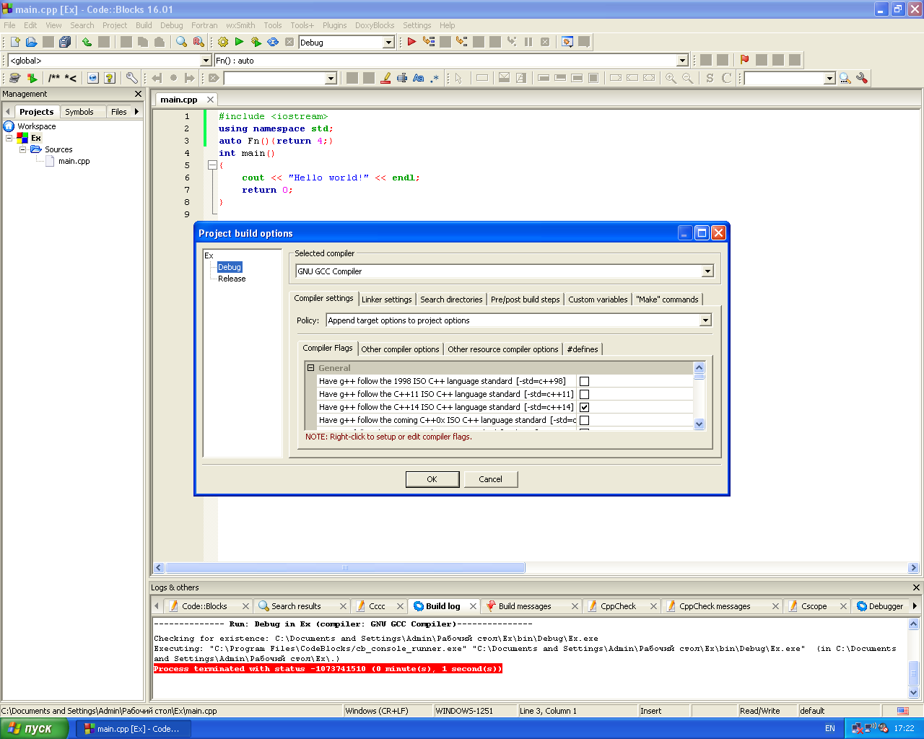Click the пуск Start button
This screenshot has width=924, height=739.
click(34, 728)
